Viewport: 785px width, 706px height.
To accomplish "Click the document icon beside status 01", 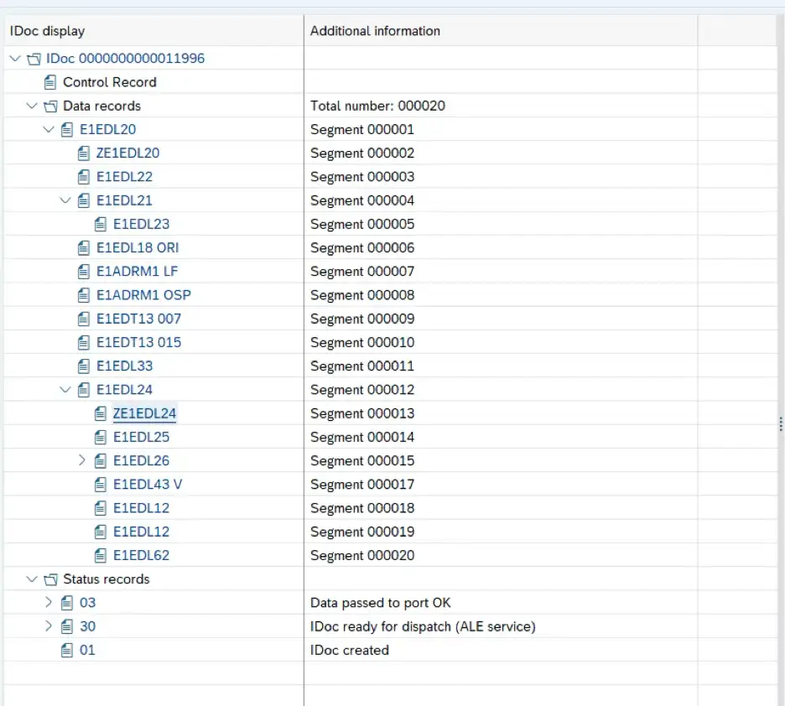I will click(x=67, y=651).
